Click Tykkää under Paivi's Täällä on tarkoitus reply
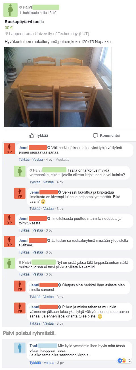The height and width of the screenshot is (370, 136). [x=35, y=182]
